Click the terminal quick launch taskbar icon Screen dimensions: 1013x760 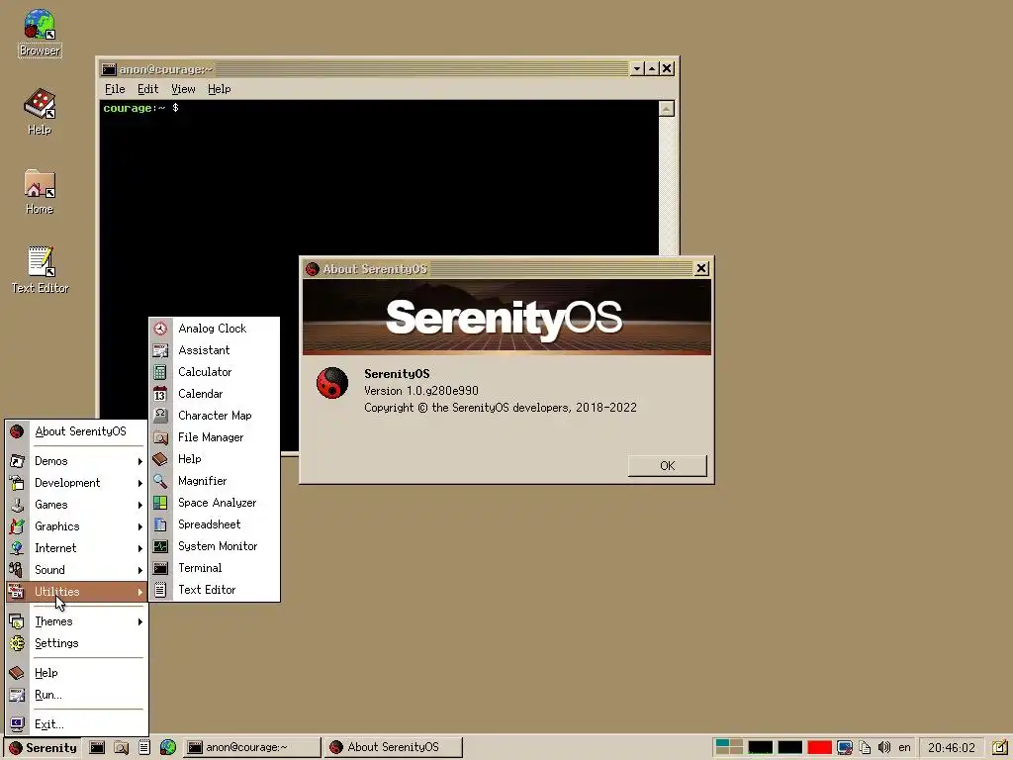tap(97, 748)
